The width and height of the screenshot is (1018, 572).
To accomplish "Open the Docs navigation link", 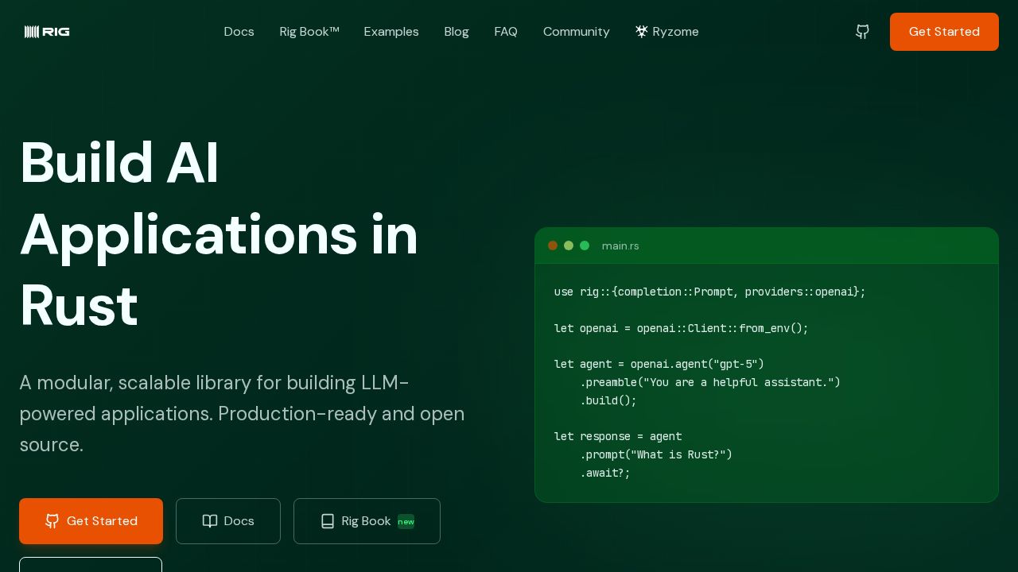I will tap(239, 32).
